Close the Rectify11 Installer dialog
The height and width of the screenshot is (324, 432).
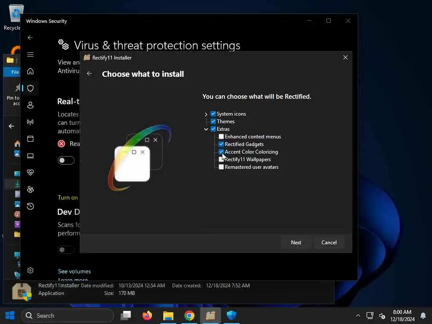(x=345, y=57)
